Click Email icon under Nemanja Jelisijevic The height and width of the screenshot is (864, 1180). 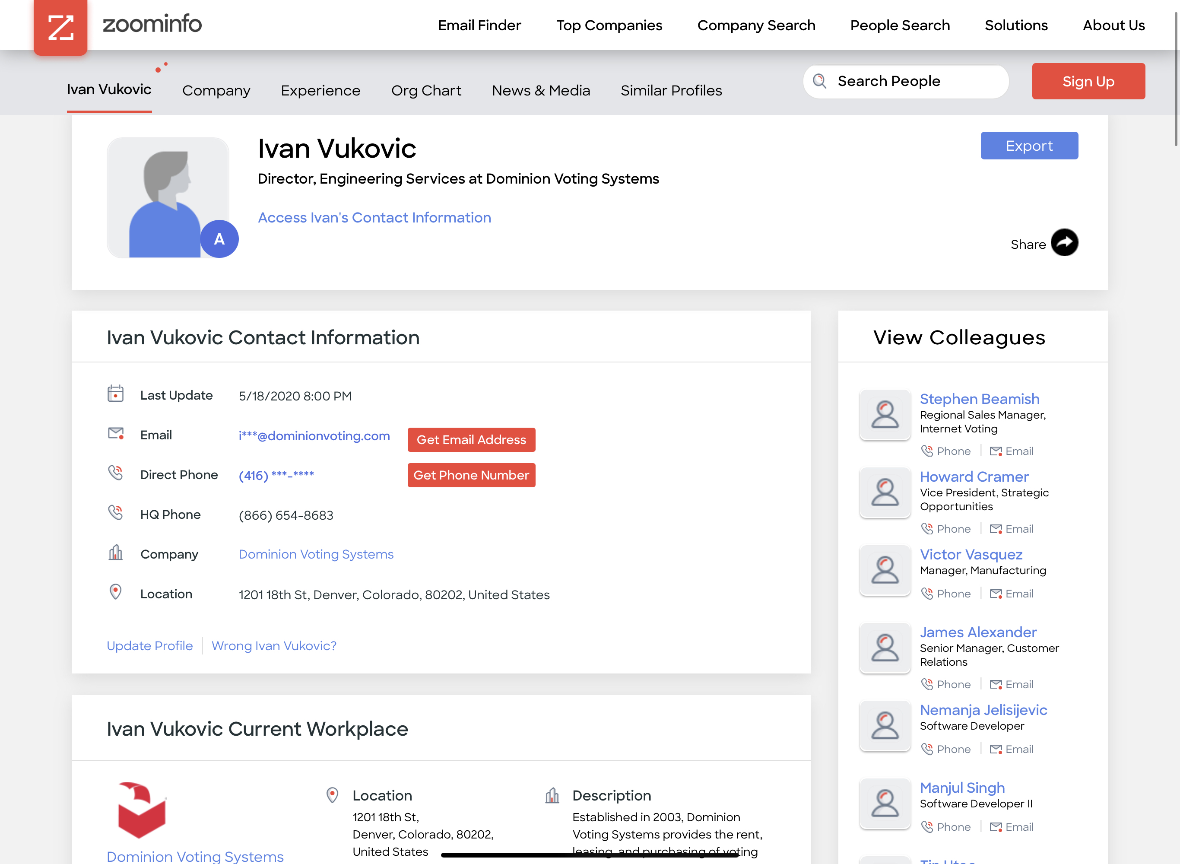pyautogui.click(x=996, y=750)
